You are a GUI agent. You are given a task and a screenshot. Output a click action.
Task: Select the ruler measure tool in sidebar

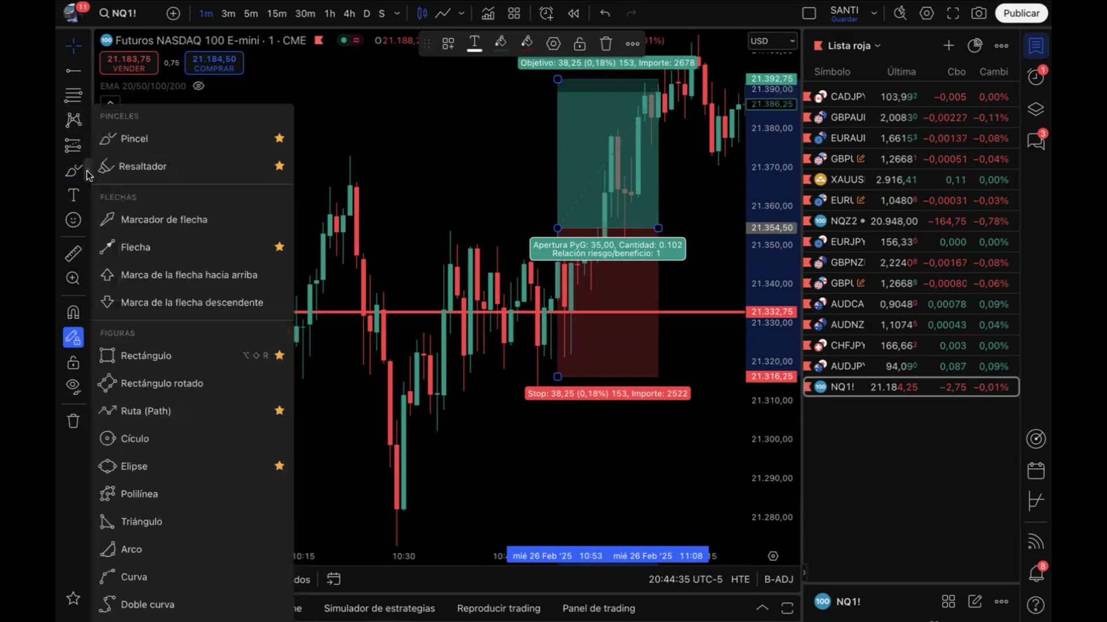(x=73, y=253)
